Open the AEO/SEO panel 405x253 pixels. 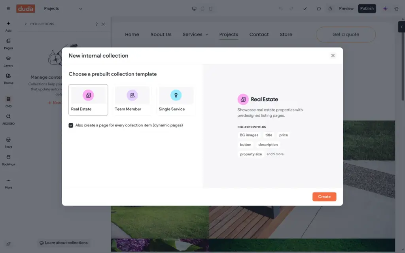pyautogui.click(x=8, y=119)
